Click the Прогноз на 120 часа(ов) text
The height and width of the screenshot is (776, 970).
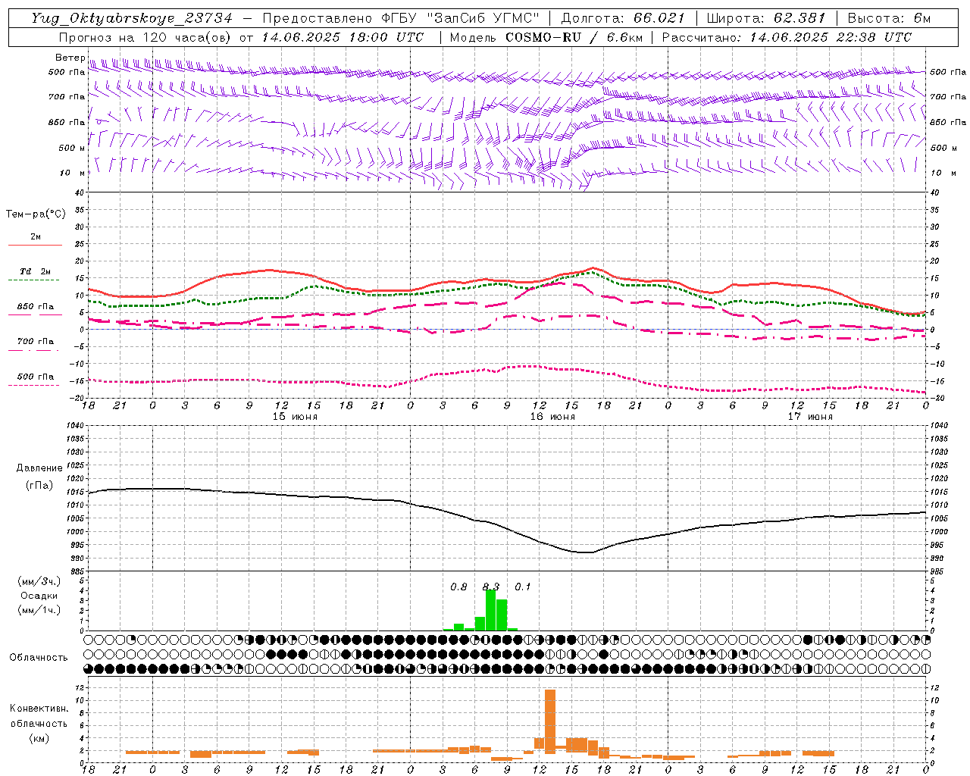(x=145, y=37)
